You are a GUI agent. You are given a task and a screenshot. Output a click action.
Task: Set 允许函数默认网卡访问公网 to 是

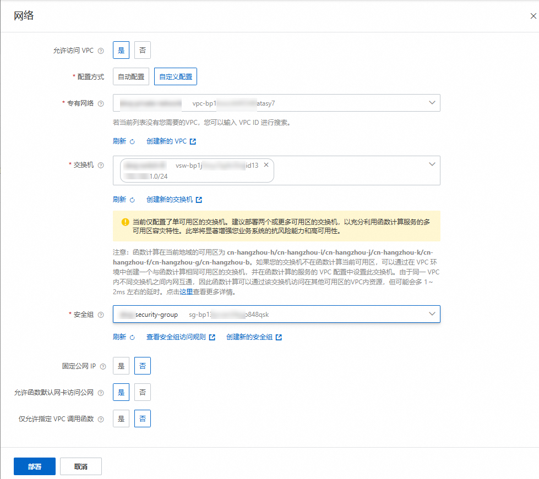(121, 392)
